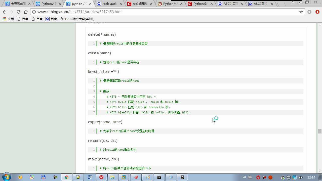The width and height of the screenshot is (322, 181).
Task: Click the gray circle extension icon
Action: point(309,12)
